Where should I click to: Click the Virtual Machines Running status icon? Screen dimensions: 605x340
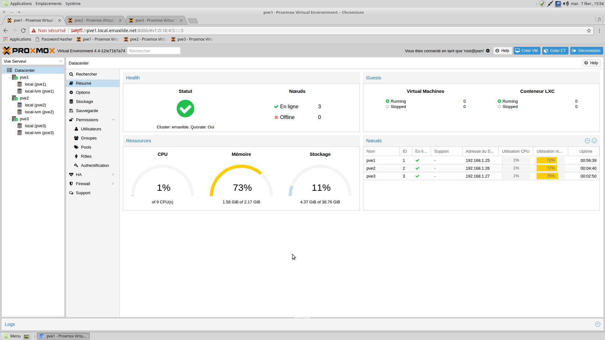point(388,101)
